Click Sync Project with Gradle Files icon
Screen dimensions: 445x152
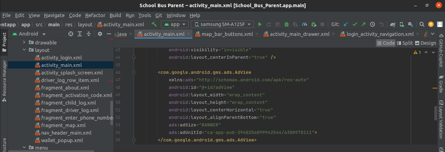coord(393,24)
